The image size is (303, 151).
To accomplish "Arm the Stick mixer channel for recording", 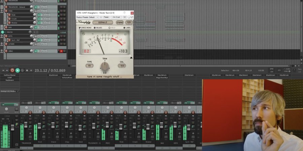I will [85, 112].
